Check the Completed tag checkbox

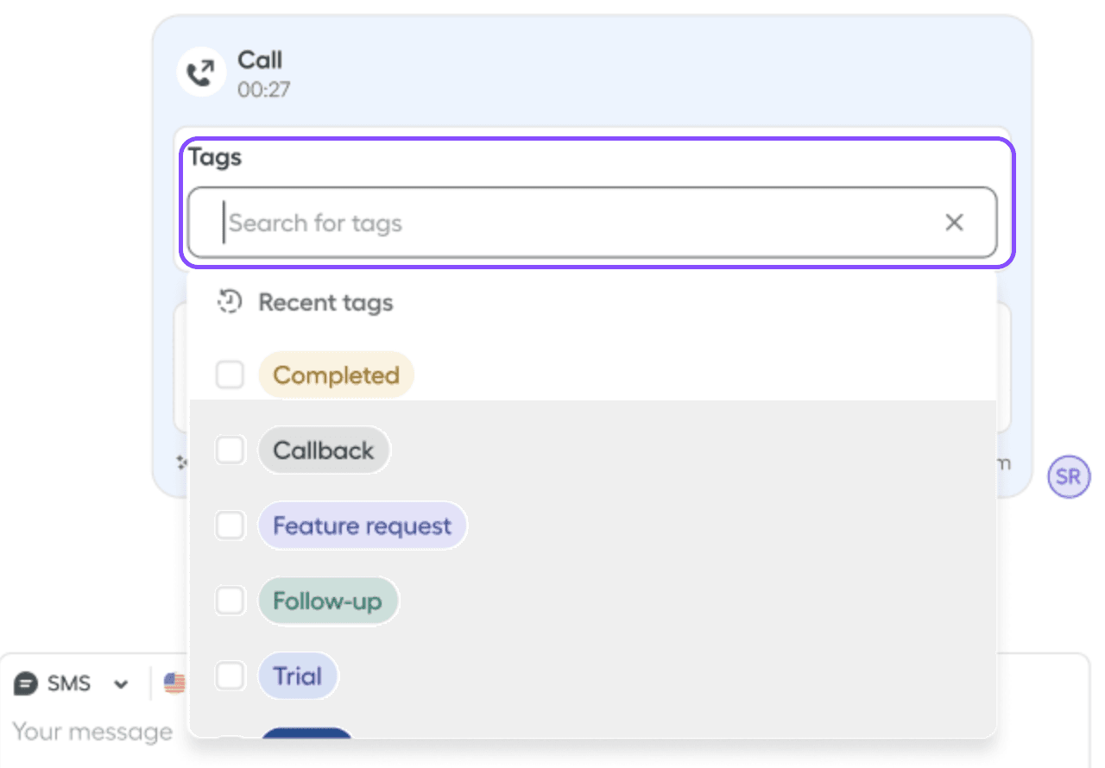click(230, 375)
